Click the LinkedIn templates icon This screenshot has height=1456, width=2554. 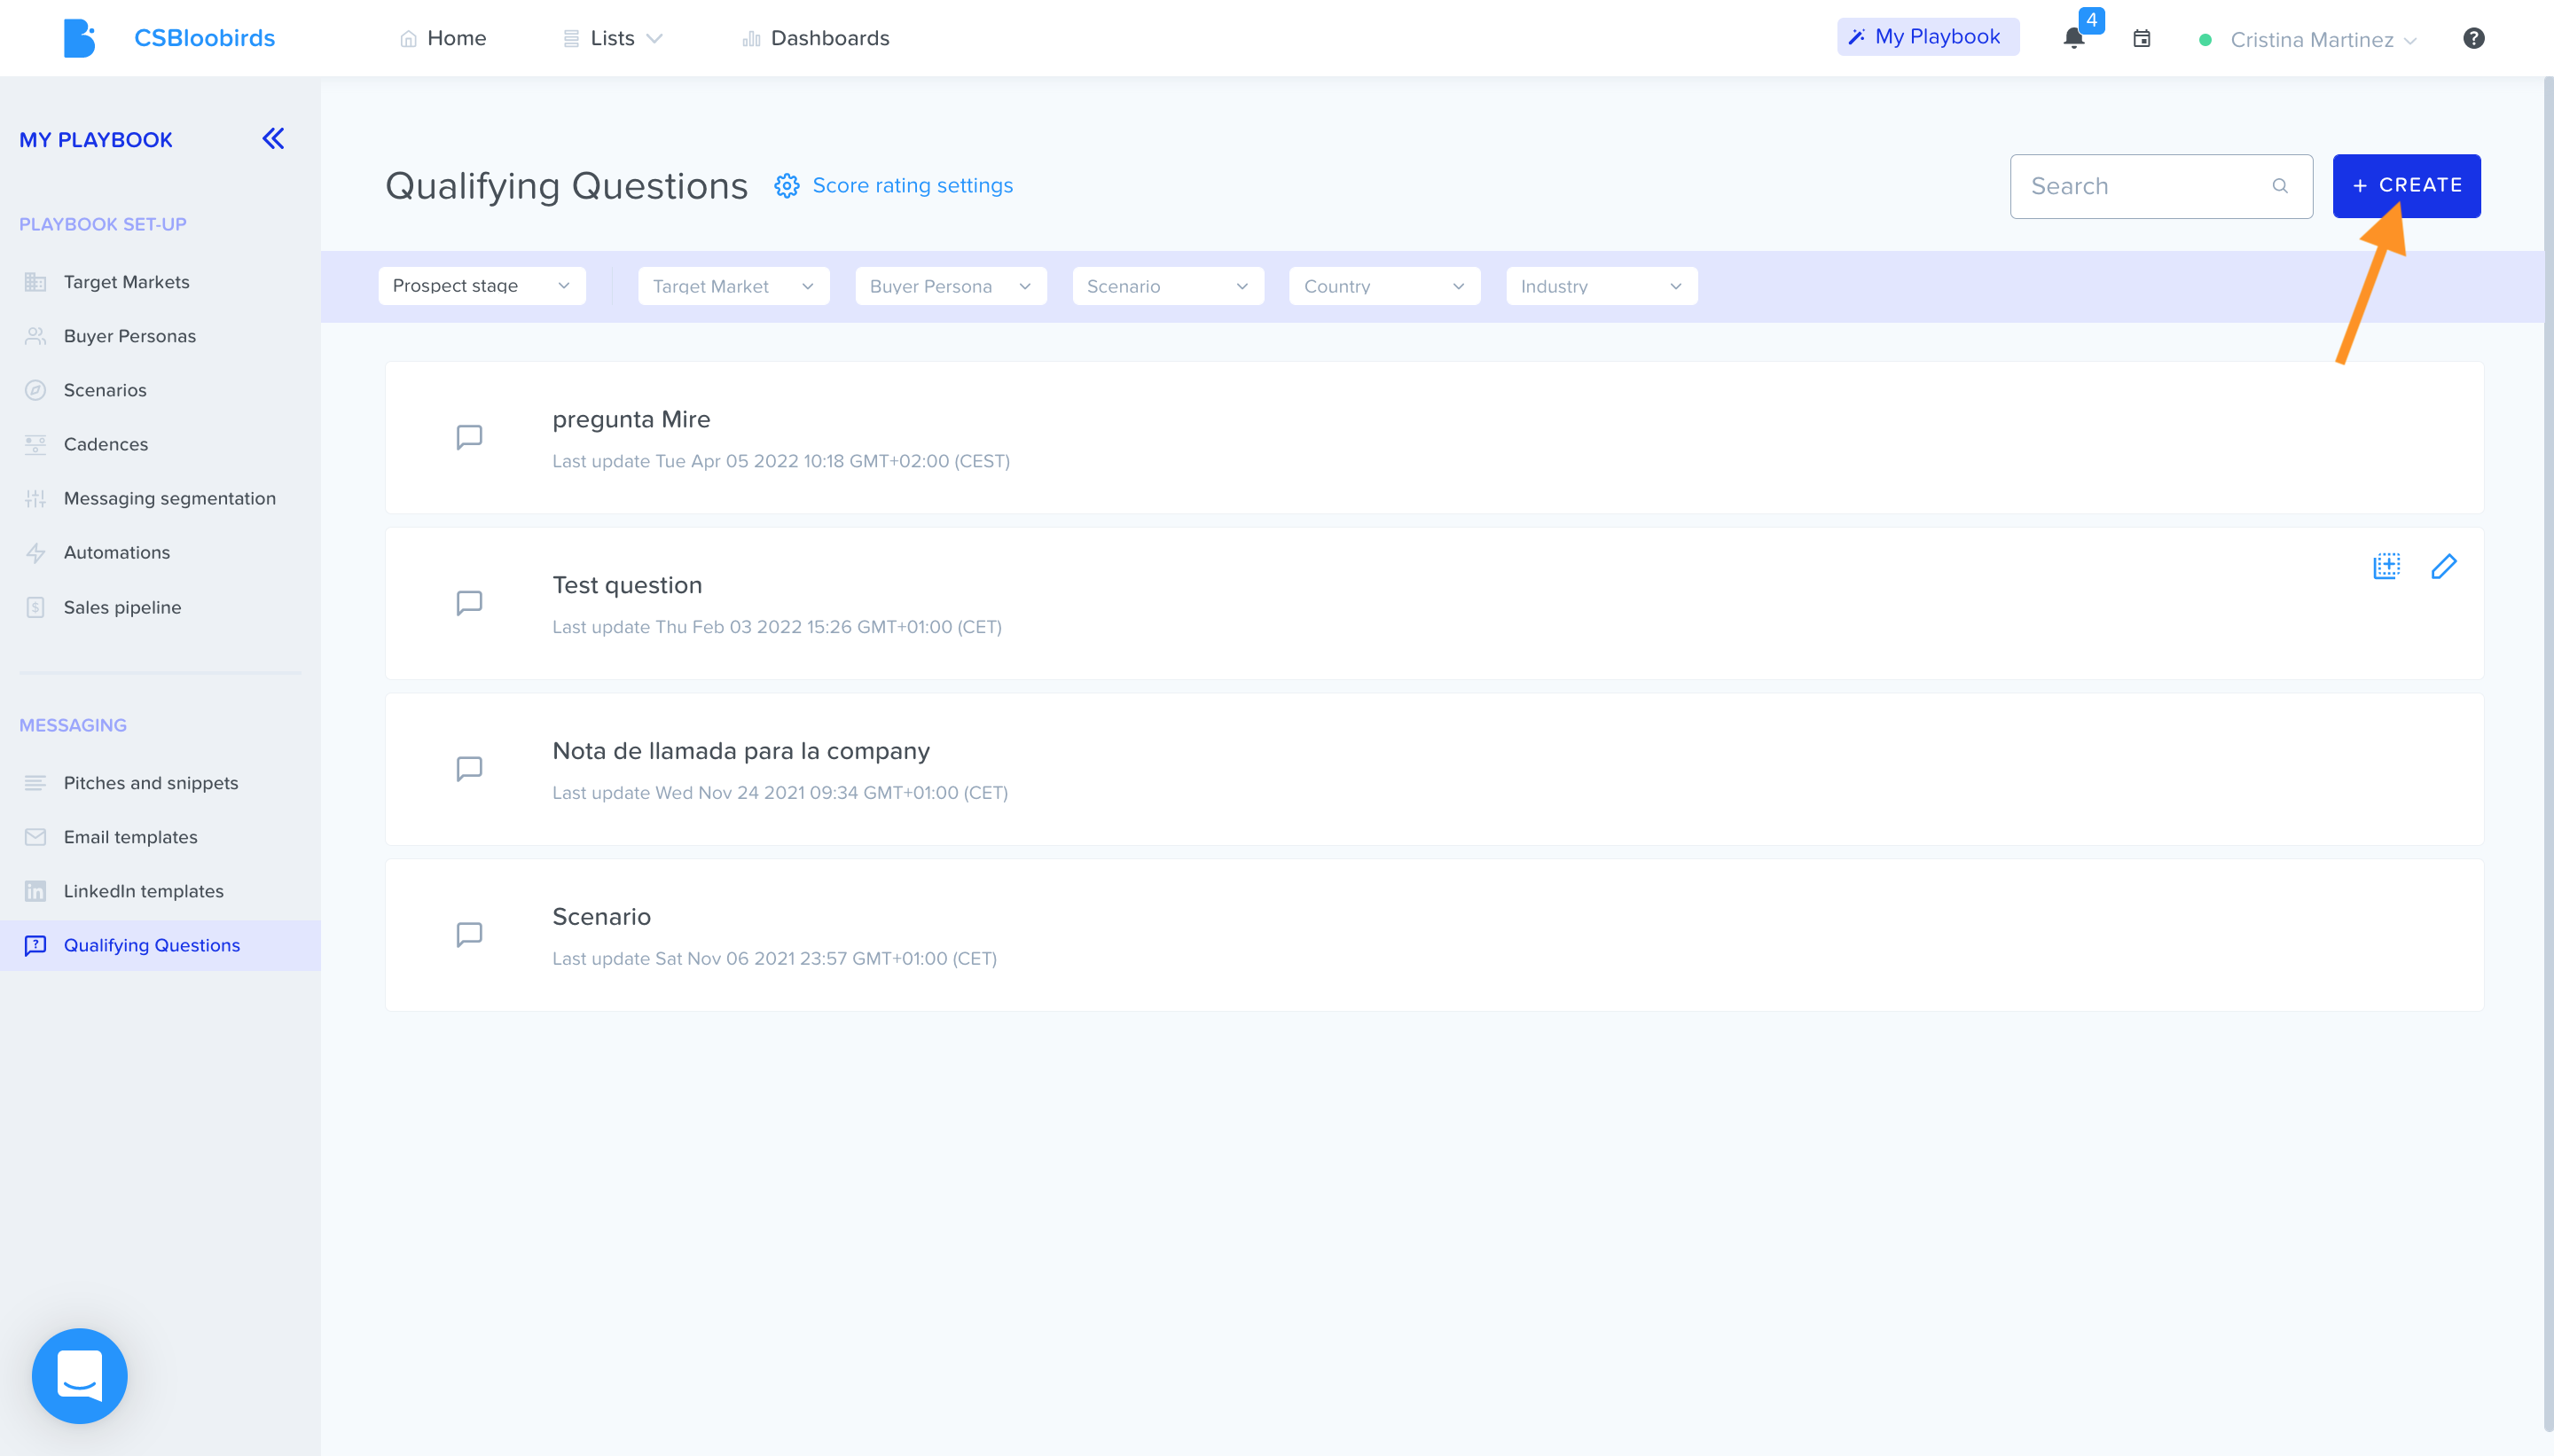[35, 891]
